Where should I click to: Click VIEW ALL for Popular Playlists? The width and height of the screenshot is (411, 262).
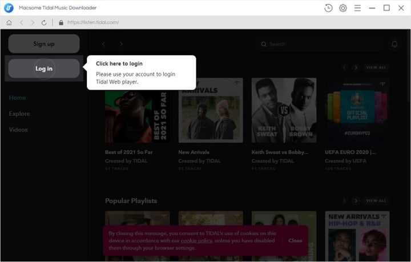pos(376,201)
